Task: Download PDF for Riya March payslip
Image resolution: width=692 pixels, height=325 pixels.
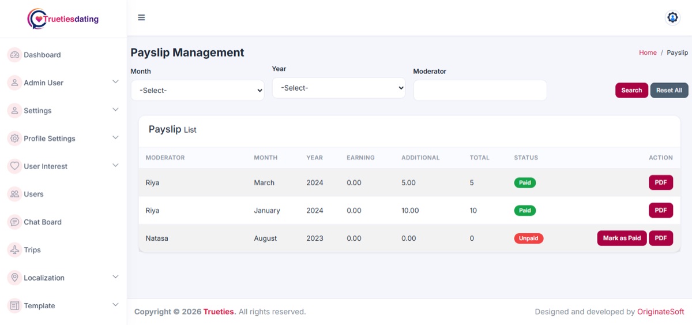Action: (x=661, y=182)
